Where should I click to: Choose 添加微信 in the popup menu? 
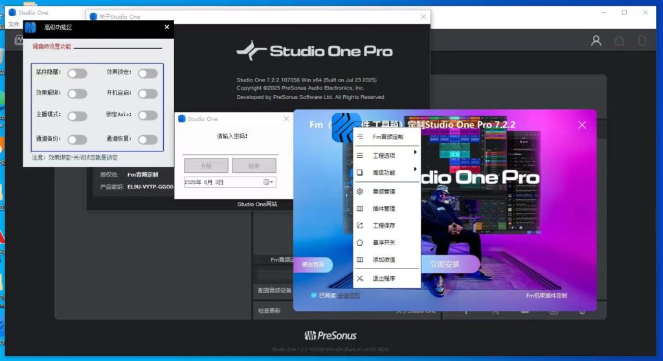[x=384, y=259]
